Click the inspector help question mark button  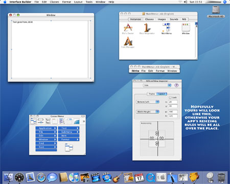[x=176, y=85]
